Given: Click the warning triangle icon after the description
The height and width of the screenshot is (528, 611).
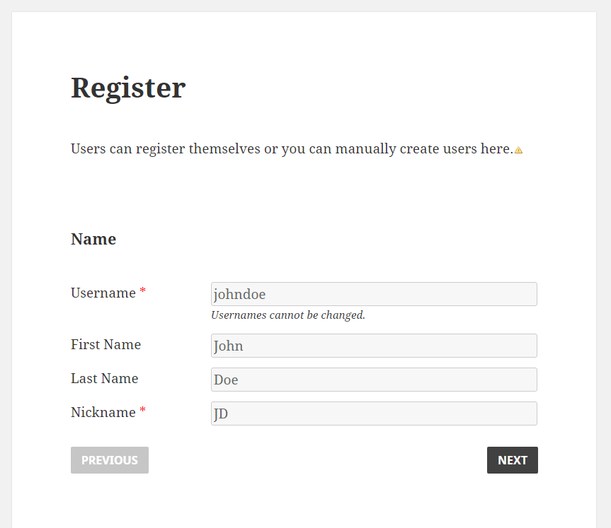Looking at the screenshot, I should click(519, 150).
